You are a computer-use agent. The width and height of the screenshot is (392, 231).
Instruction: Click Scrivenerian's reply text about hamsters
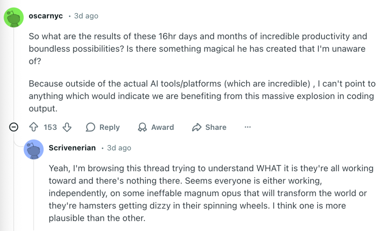pos(211,194)
